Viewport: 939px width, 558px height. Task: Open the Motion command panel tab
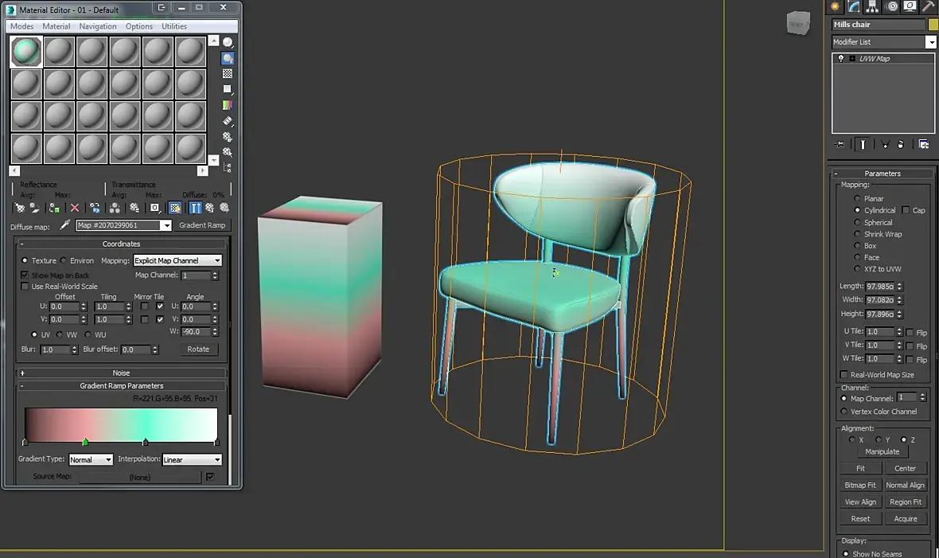tap(892, 6)
